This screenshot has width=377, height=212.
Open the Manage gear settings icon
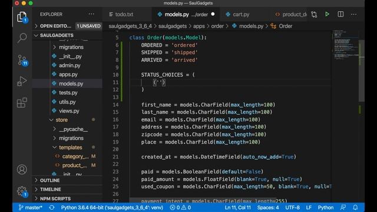22,191
